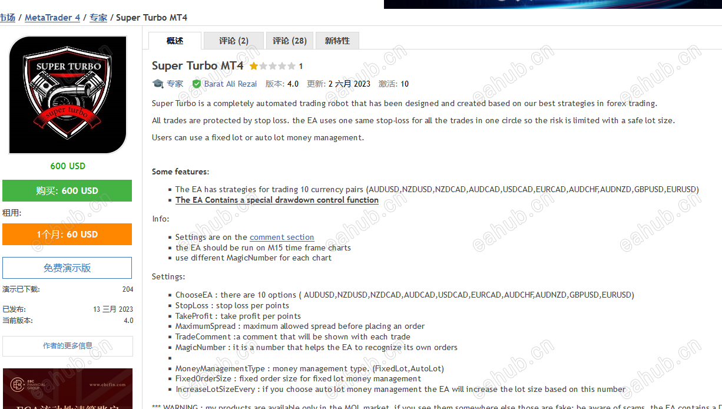This screenshot has height=409, width=722.
Task: Click the TradeComment setting line
Action: pos(293,337)
